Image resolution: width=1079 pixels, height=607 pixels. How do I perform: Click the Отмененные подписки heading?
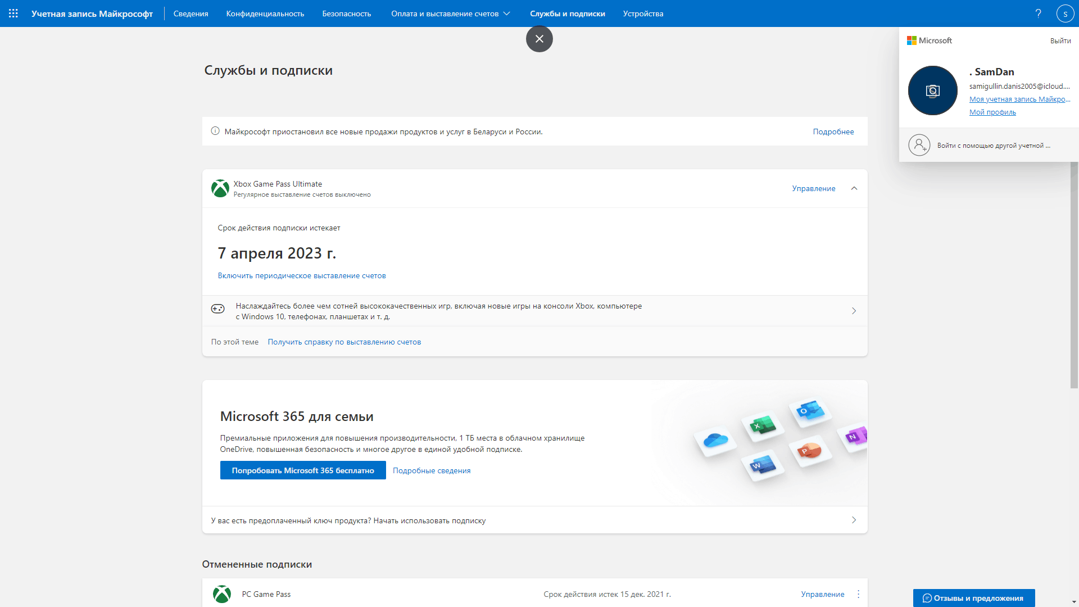click(257, 564)
